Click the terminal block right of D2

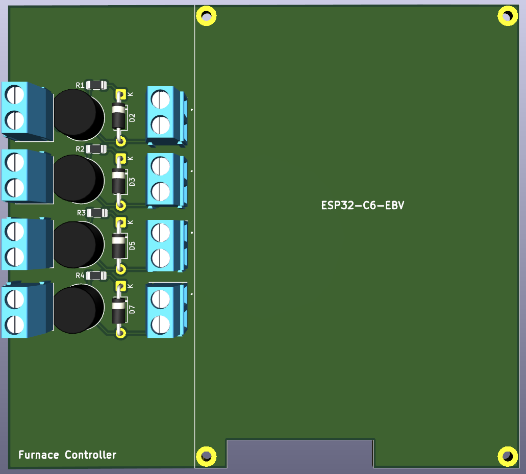click(164, 114)
